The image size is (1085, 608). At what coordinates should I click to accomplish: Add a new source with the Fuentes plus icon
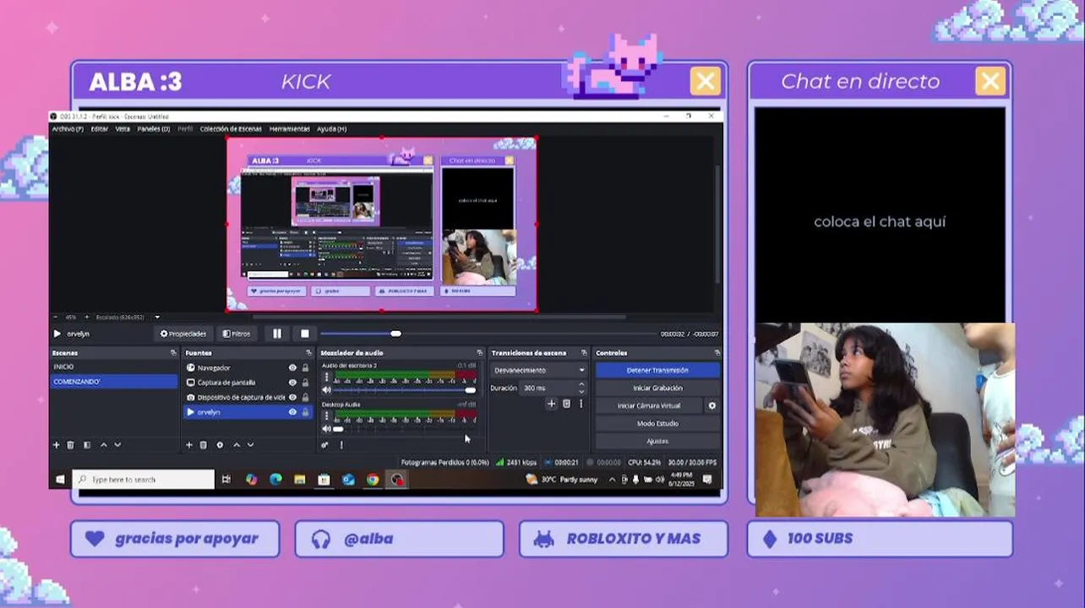tap(189, 445)
